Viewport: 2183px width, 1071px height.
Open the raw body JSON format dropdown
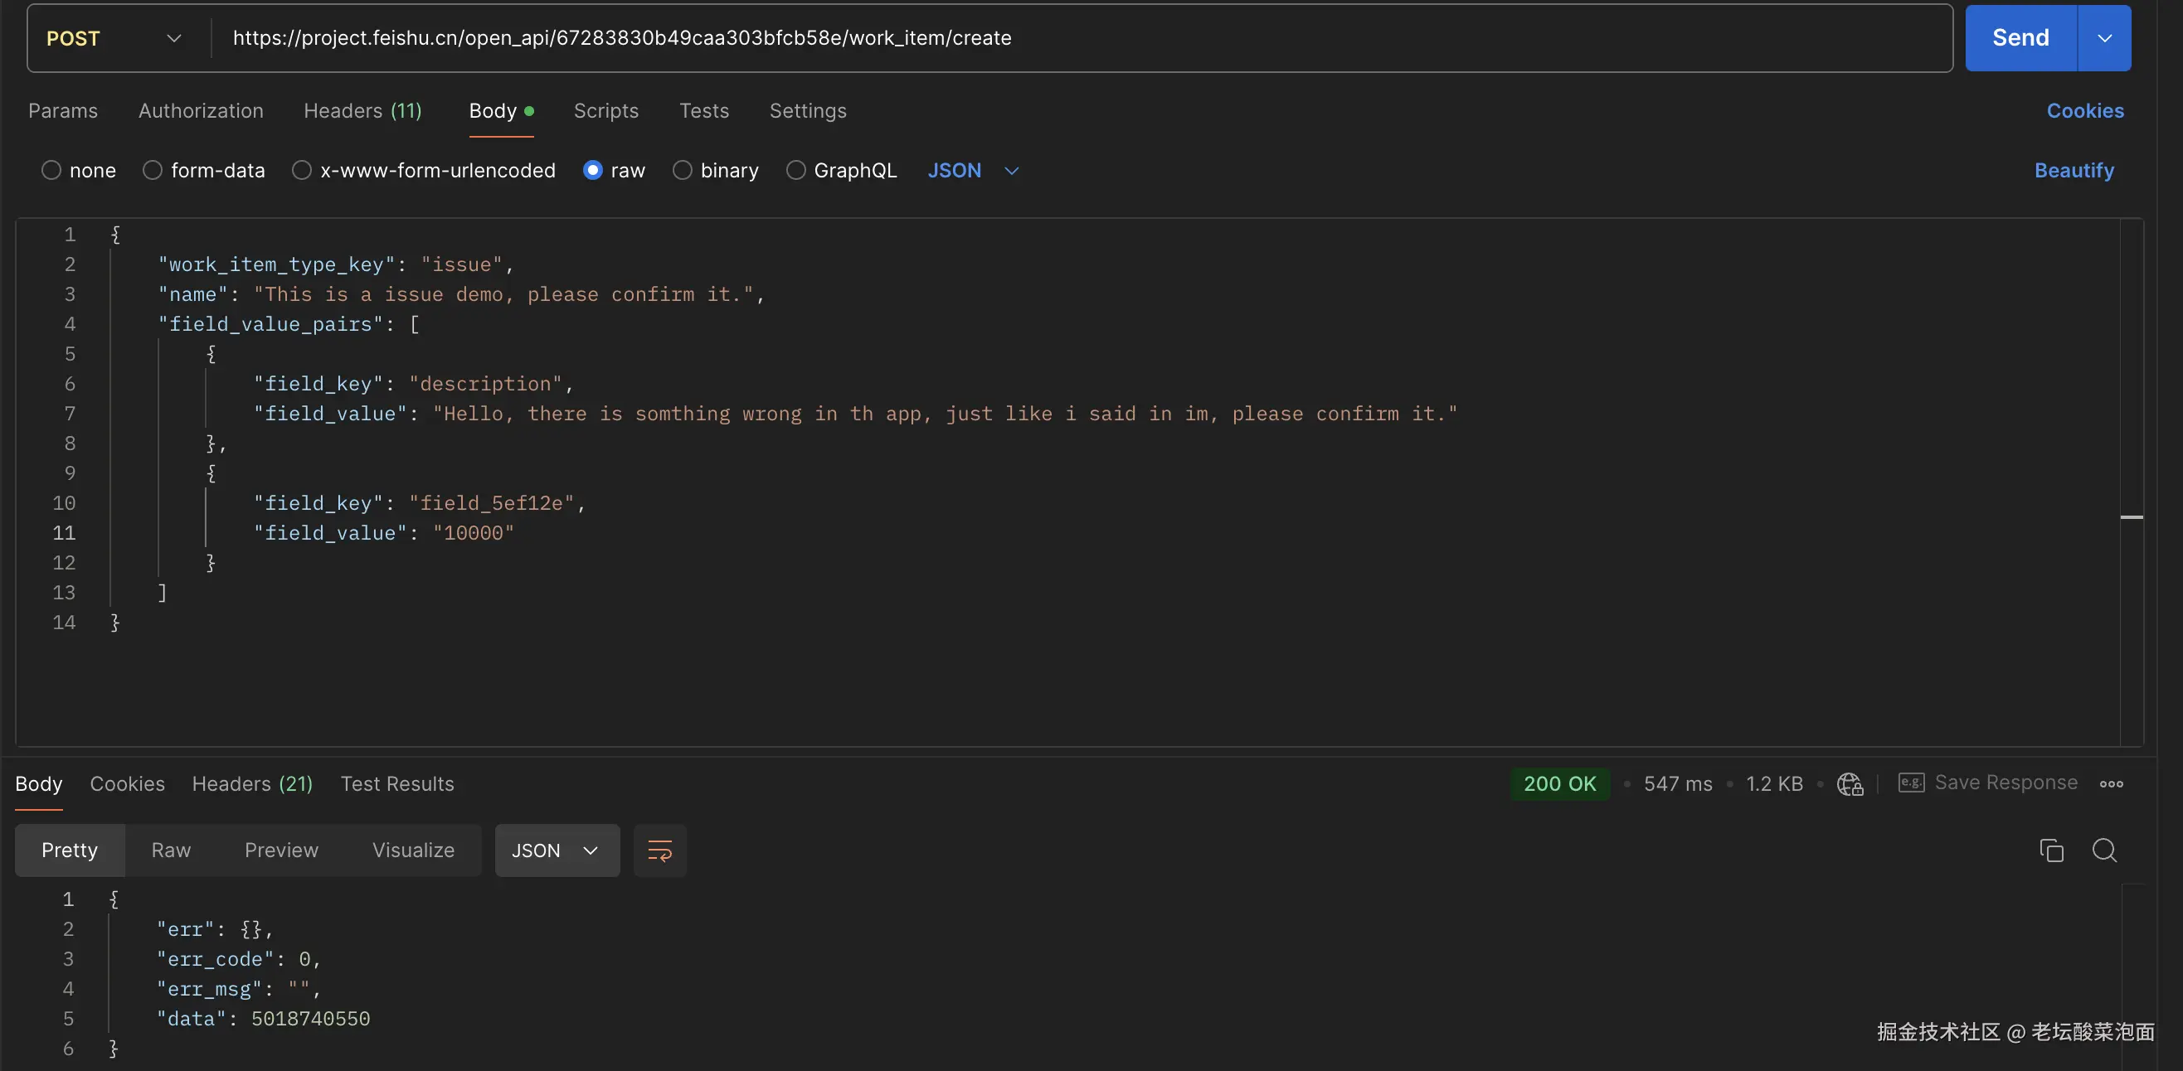coord(973,170)
